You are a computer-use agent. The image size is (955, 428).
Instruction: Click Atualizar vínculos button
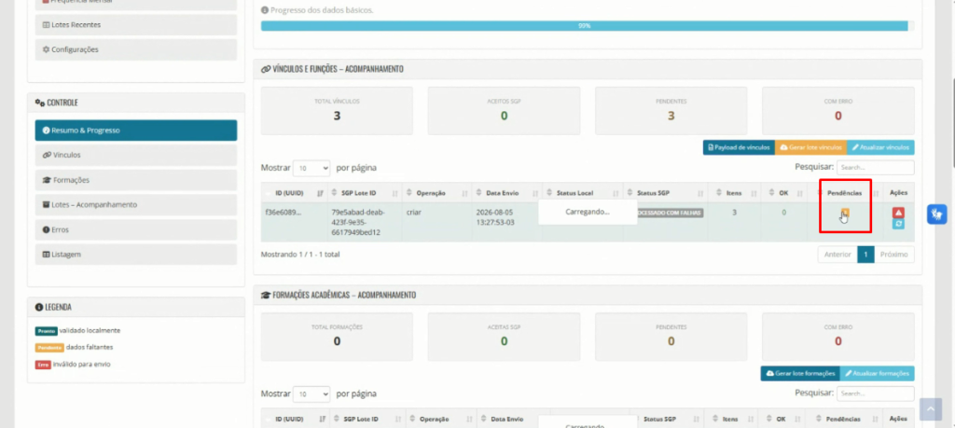(x=880, y=147)
